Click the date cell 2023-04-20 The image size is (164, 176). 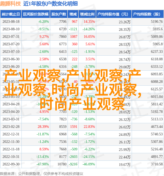pos(11,112)
